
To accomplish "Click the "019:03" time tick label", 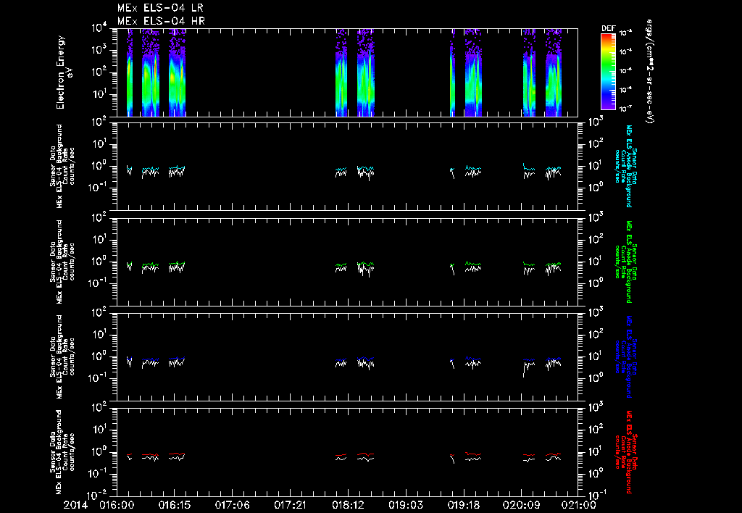I will coord(406,505).
